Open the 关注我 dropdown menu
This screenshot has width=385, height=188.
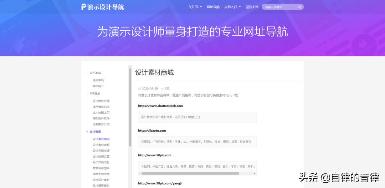point(195,7)
